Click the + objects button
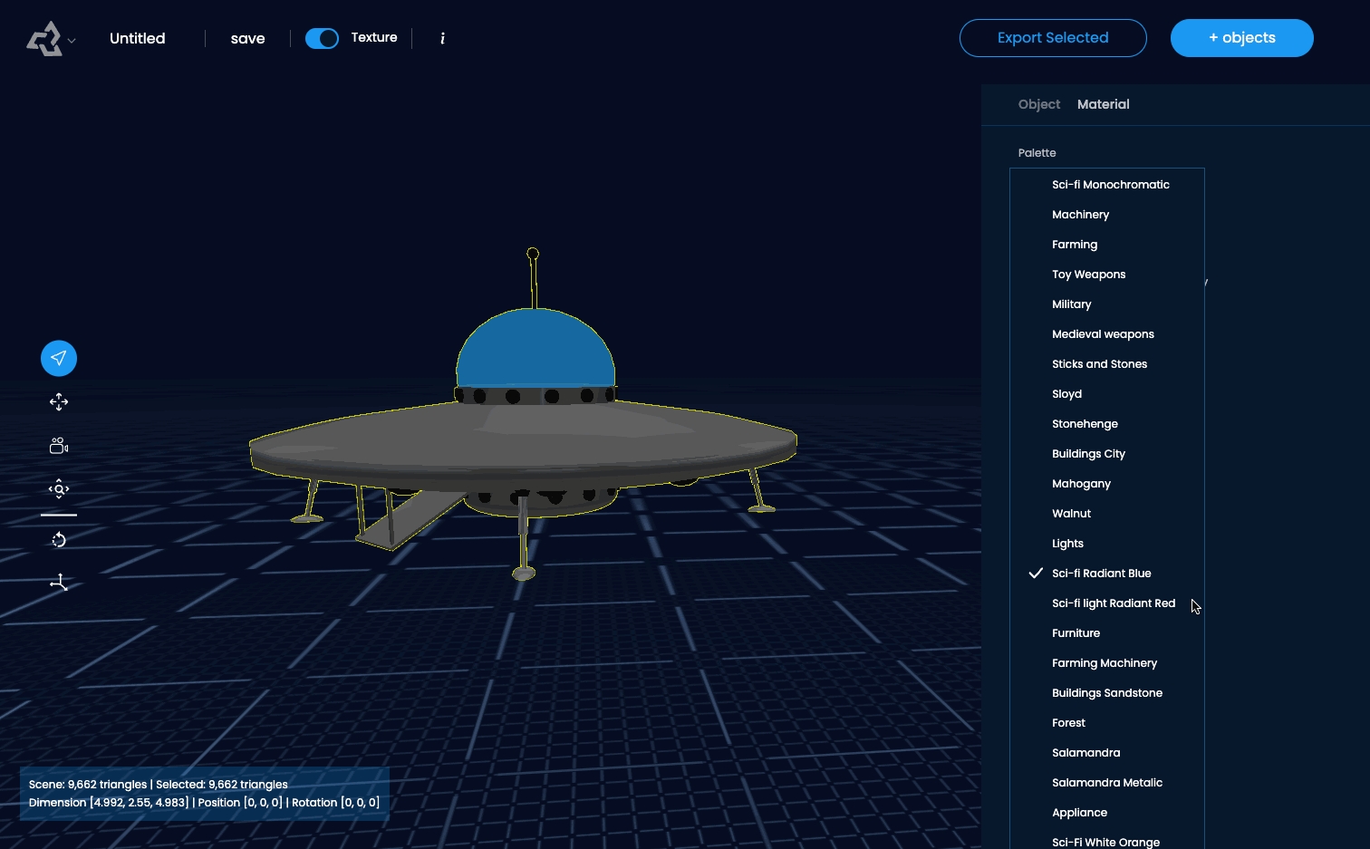 [x=1241, y=38]
